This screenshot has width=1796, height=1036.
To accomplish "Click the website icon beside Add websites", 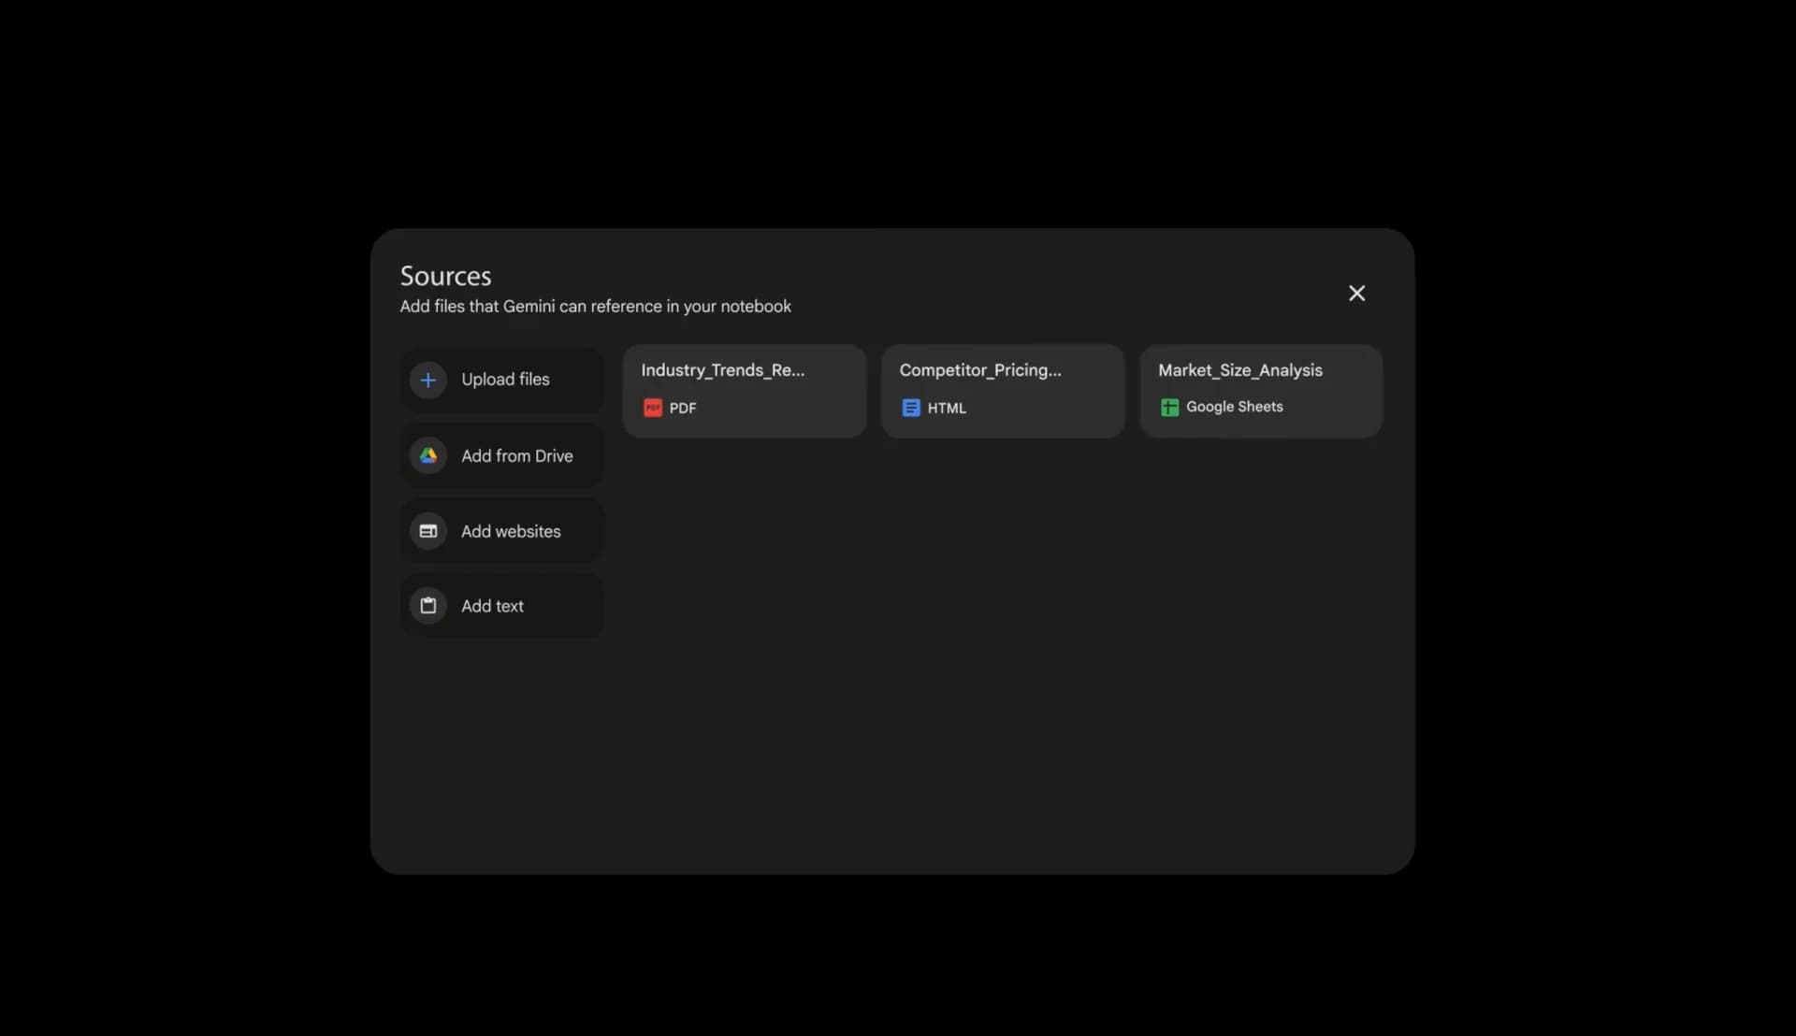I will (427, 530).
